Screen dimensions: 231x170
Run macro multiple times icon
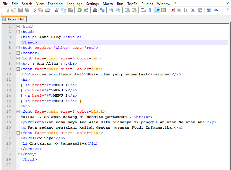[193, 10]
